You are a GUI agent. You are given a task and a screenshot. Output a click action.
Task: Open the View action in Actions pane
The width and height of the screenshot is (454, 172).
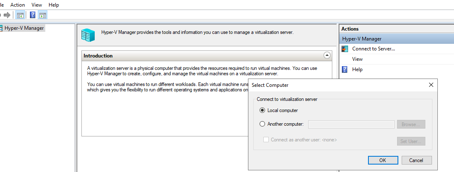357,59
